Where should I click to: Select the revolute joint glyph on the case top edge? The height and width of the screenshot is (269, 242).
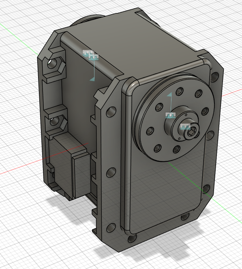pos(94,57)
